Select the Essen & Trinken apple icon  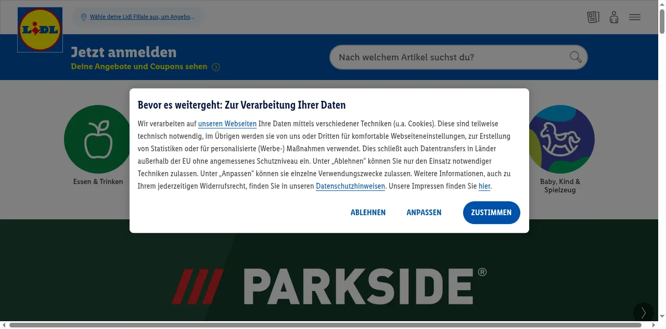(98, 139)
